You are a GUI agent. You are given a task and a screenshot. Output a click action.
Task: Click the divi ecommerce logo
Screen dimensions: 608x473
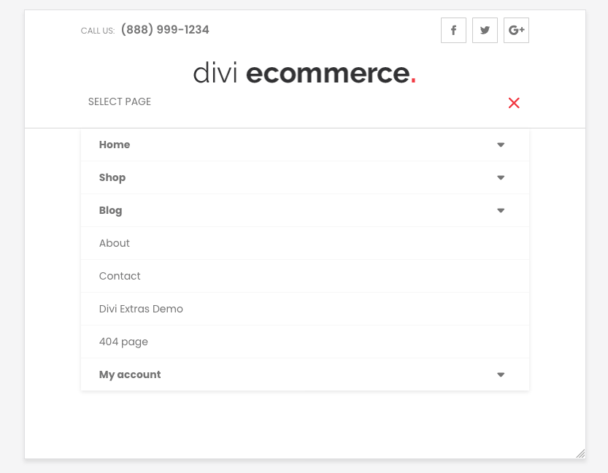[x=305, y=73]
